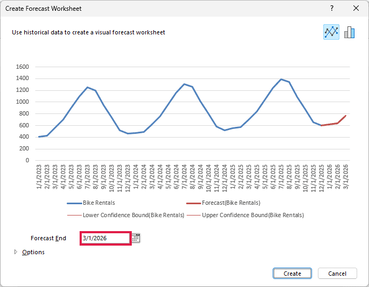This screenshot has height=287, width=369.
Task: Close the Create Forecast Worksheet dialog
Action: [x=356, y=8]
